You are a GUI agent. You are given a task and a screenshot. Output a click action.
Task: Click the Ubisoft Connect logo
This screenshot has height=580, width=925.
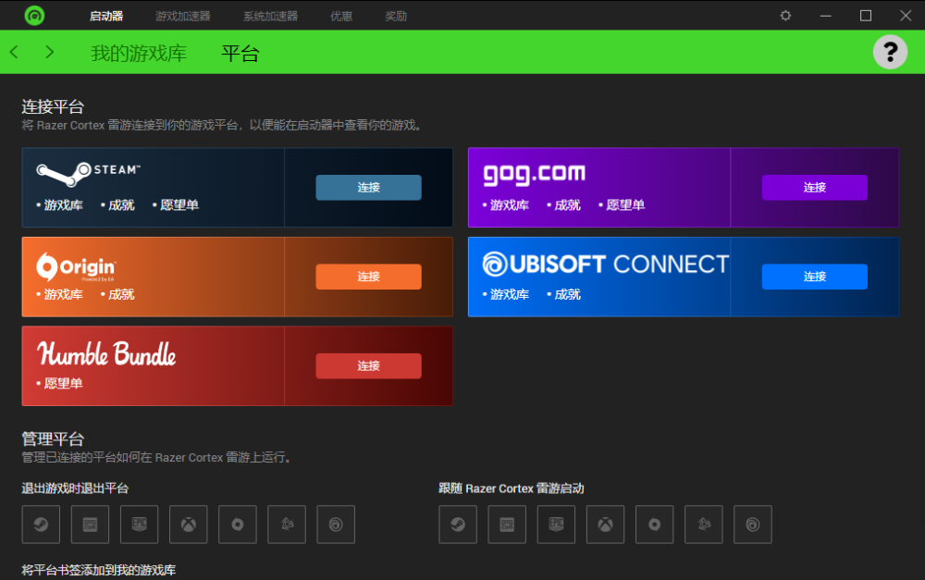[605, 265]
